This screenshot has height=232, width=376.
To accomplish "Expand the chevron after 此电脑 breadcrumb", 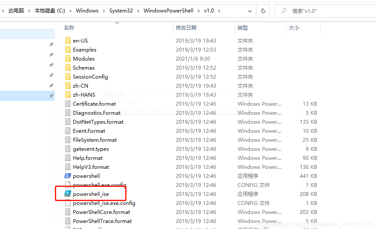I will pos(29,11).
